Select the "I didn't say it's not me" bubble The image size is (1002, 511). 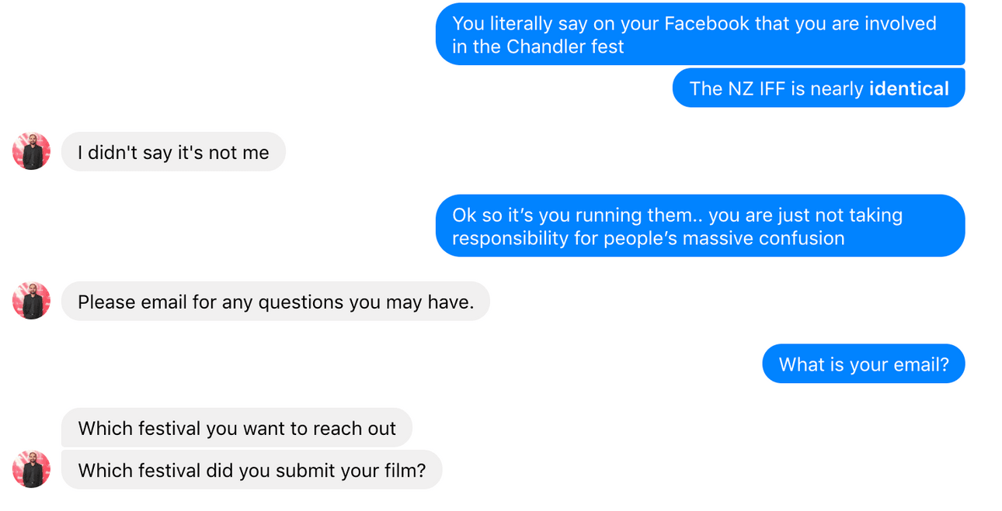(173, 152)
